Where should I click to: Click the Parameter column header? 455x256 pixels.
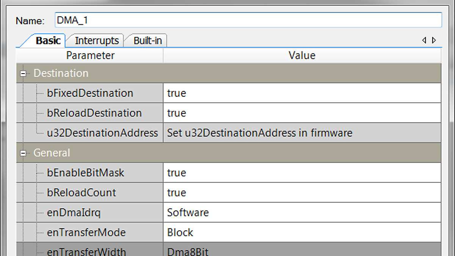[x=90, y=55]
